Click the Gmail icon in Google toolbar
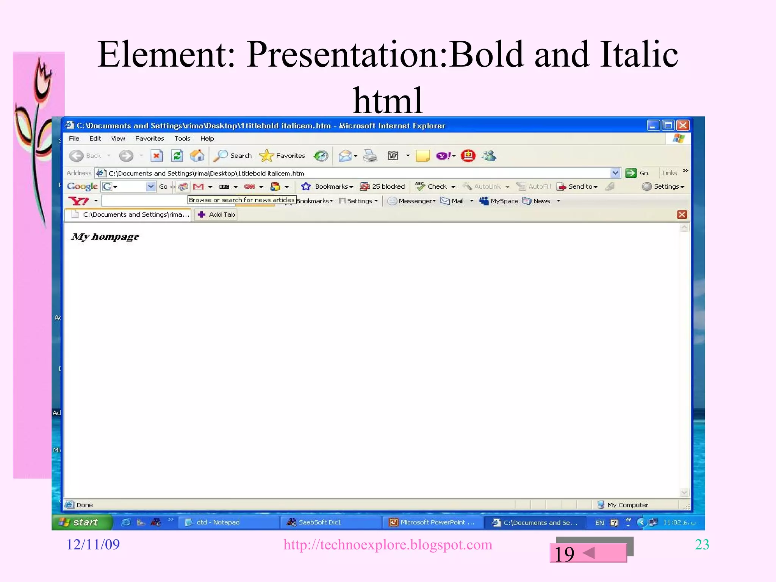The height and width of the screenshot is (582, 776). pyautogui.click(x=198, y=186)
